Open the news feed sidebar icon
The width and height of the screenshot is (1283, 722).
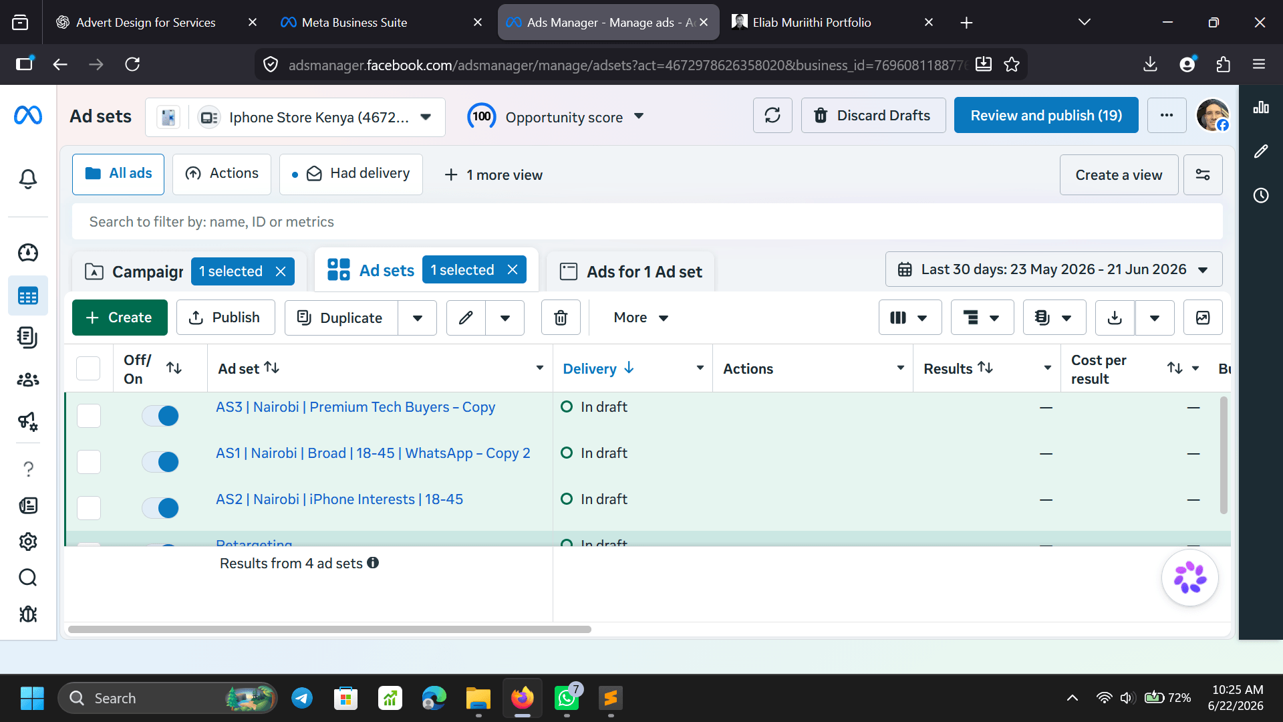pyautogui.click(x=28, y=505)
